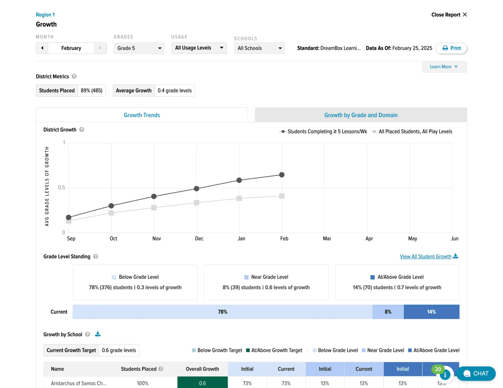Open the All Usage Levels dropdown
503x388 pixels.
[199, 48]
